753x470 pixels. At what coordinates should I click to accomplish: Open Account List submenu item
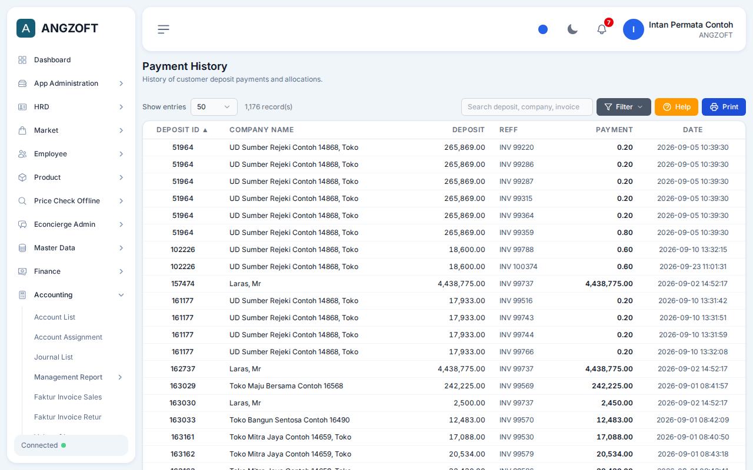pyautogui.click(x=55, y=317)
